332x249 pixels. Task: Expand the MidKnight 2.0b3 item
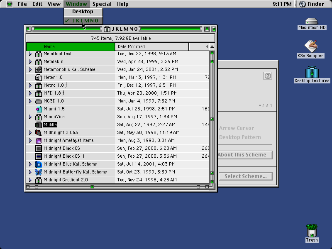click(30, 132)
